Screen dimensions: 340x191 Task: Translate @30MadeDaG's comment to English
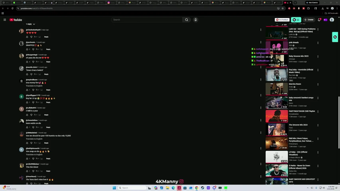34,139
